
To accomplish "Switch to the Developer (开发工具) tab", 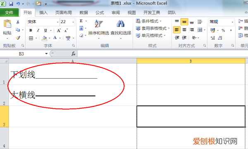I will pyautogui.click(x=152, y=12).
